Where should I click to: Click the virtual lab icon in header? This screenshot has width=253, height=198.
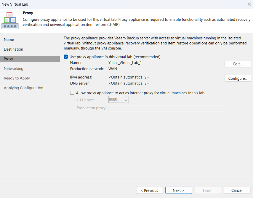(10, 21)
